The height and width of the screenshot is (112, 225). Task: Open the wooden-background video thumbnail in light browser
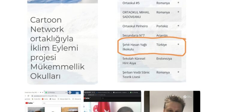70,110
